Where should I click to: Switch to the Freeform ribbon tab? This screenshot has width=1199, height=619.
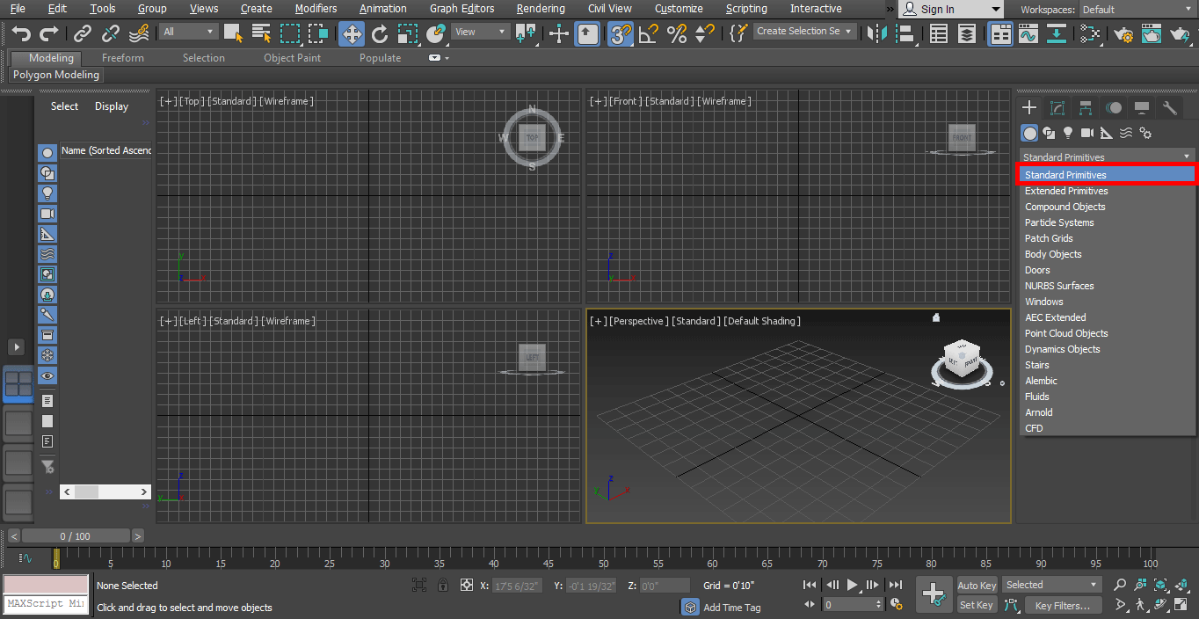[122, 57]
